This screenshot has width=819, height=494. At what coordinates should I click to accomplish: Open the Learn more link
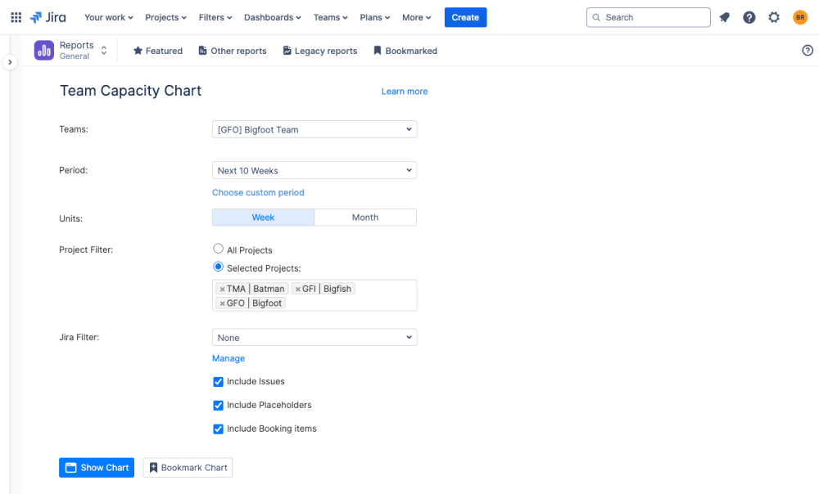coord(405,92)
